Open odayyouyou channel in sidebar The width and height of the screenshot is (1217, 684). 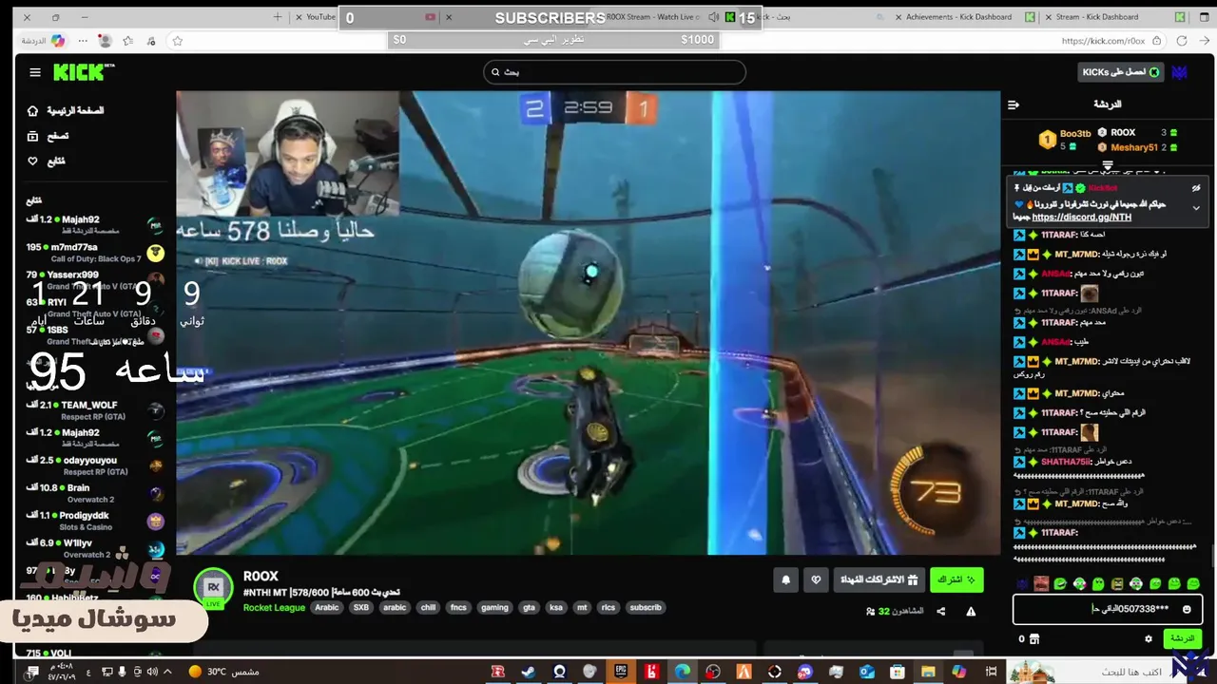point(95,465)
